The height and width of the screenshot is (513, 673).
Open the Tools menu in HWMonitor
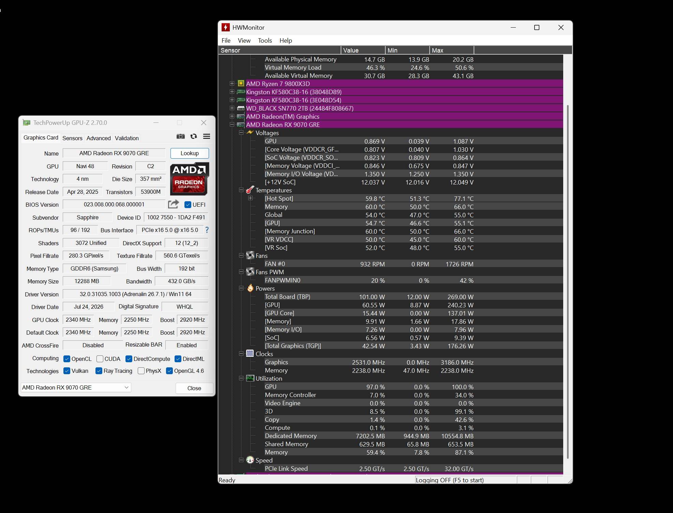pos(265,40)
